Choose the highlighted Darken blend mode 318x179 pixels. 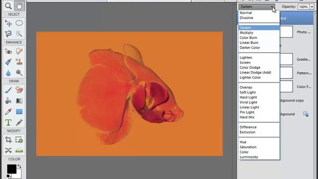click(x=259, y=28)
